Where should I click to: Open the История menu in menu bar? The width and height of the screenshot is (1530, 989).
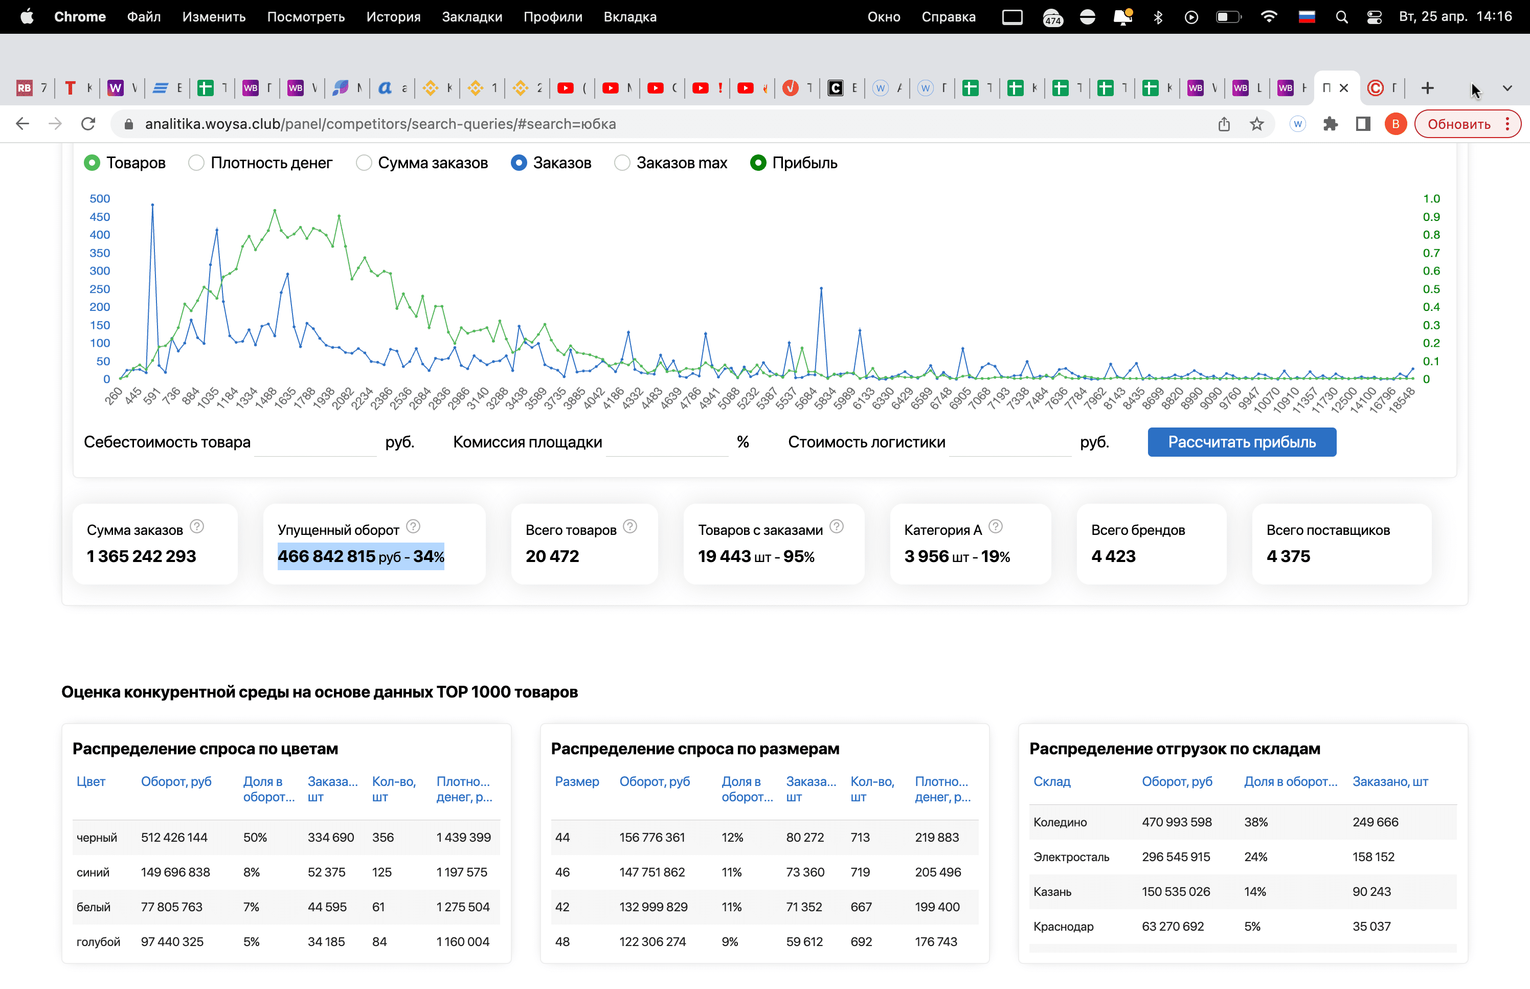point(393,17)
